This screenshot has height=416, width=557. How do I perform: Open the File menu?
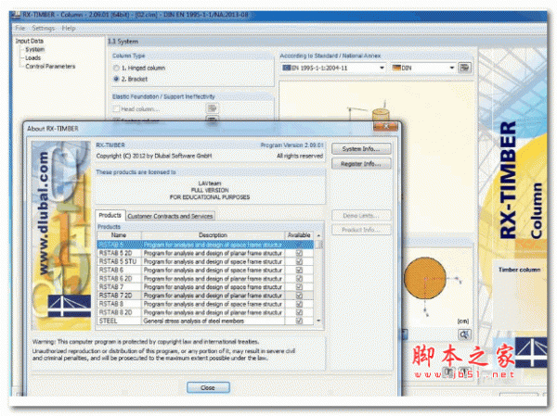pyautogui.click(x=19, y=29)
